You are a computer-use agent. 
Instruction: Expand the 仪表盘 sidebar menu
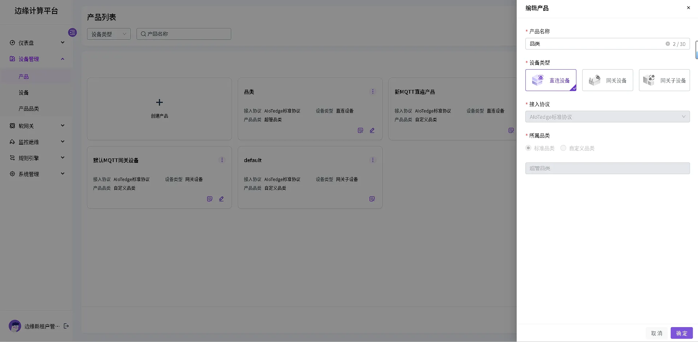(36, 43)
